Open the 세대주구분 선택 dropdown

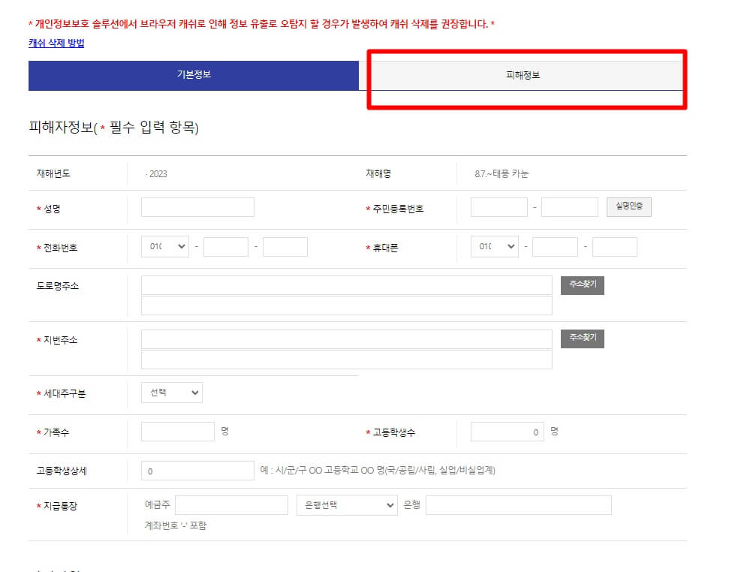(x=172, y=393)
